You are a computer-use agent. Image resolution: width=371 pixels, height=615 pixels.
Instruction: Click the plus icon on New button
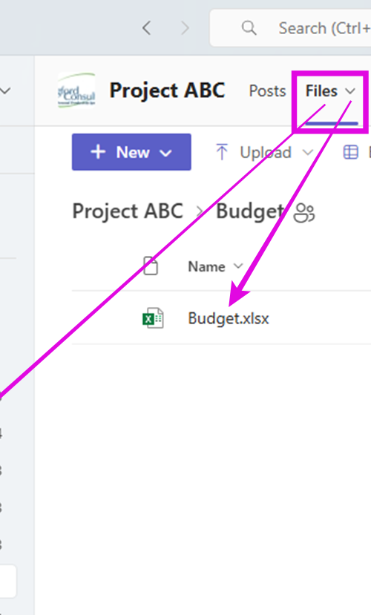point(98,152)
